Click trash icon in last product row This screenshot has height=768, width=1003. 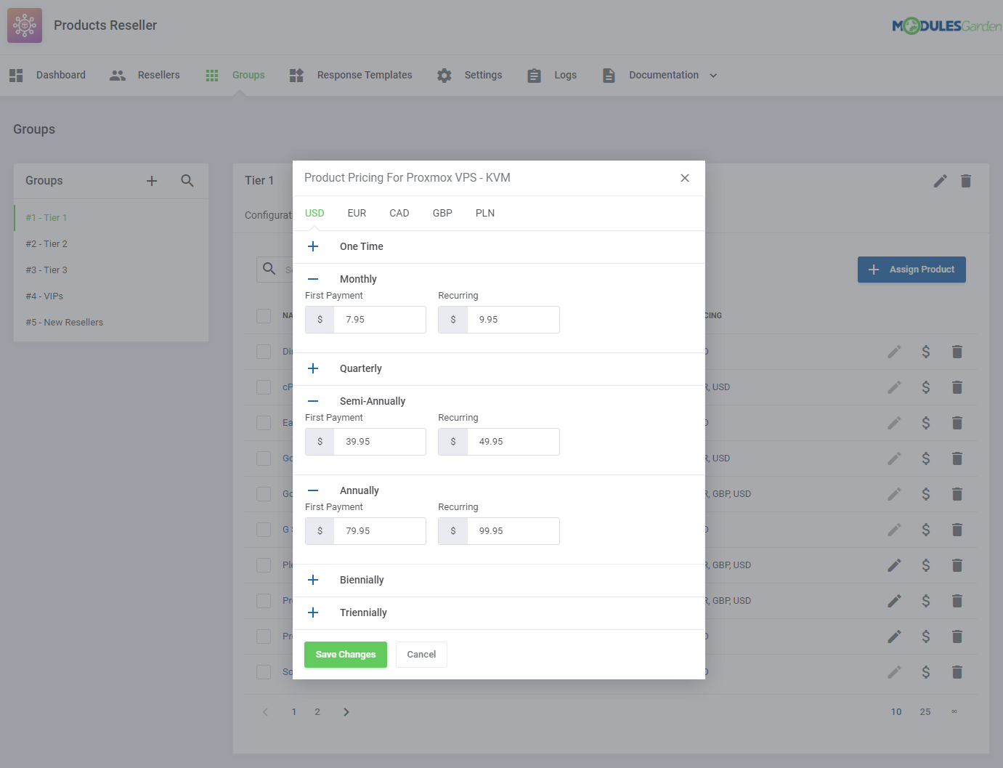click(957, 672)
